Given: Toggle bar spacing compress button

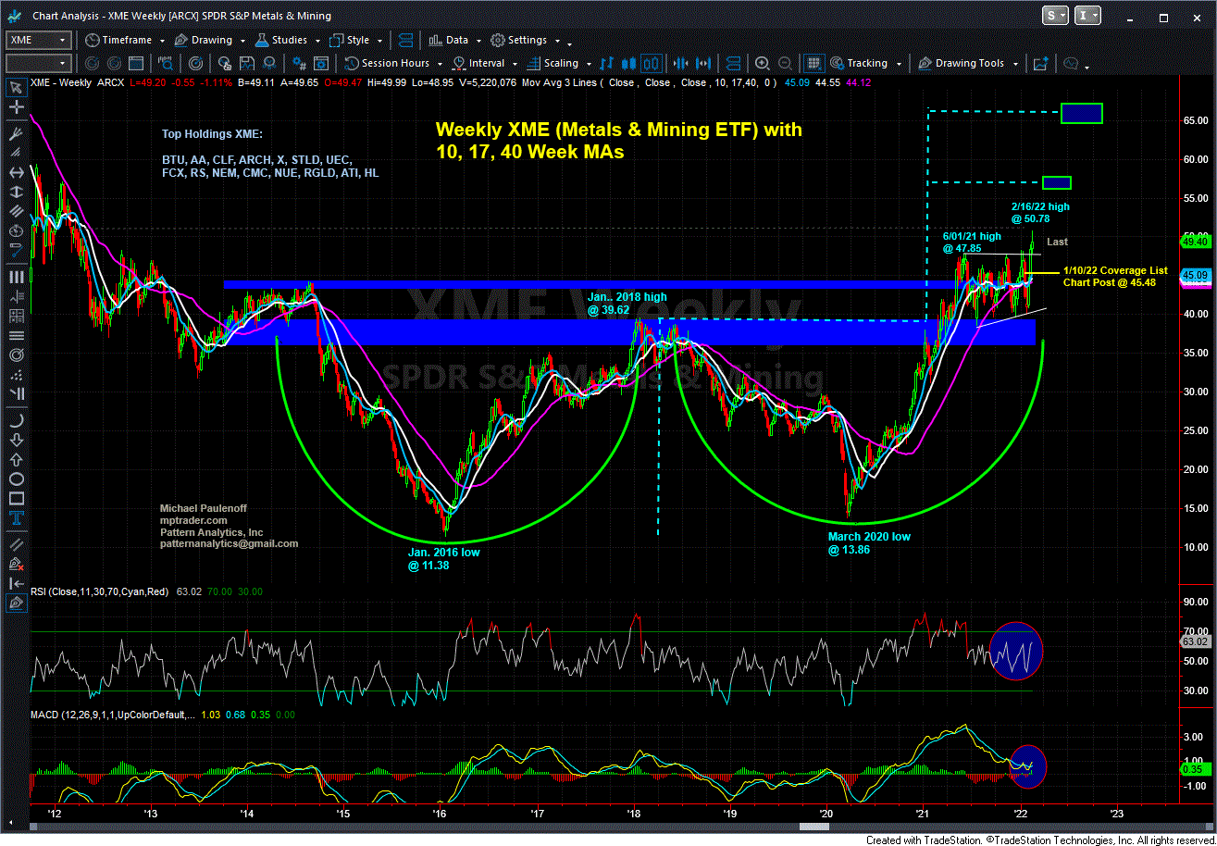Looking at the screenshot, I should click(x=680, y=63).
